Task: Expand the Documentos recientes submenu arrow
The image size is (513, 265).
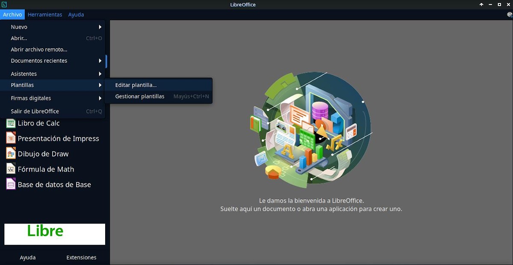Action: tap(100, 61)
